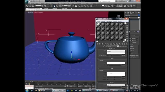Toggle the Lid teapot part checkbox
165x92 pixels.
pos(130,53)
